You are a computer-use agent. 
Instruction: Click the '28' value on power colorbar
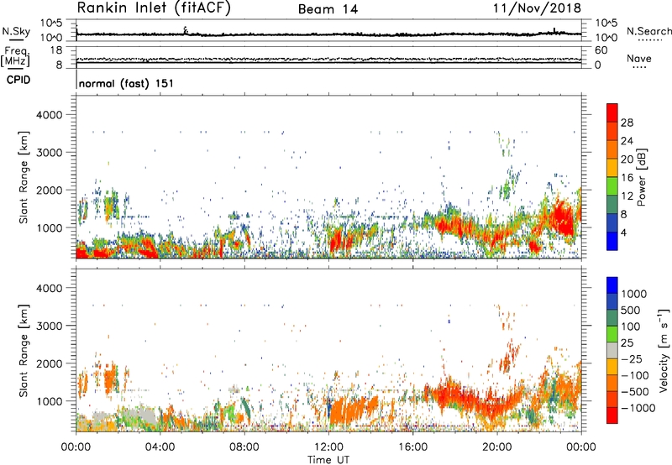[627, 123]
